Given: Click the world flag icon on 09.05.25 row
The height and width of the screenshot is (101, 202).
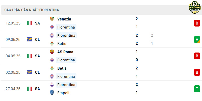Looking at the screenshot, I should point(30,39).
